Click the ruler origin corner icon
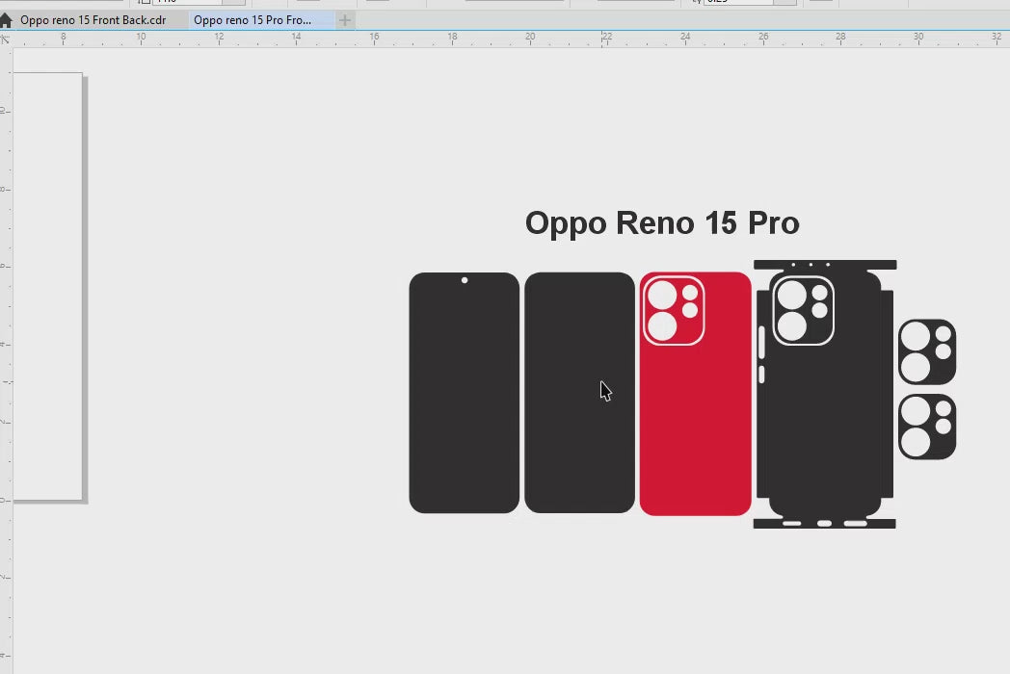The image size is (1010, 674). point(6,39)
